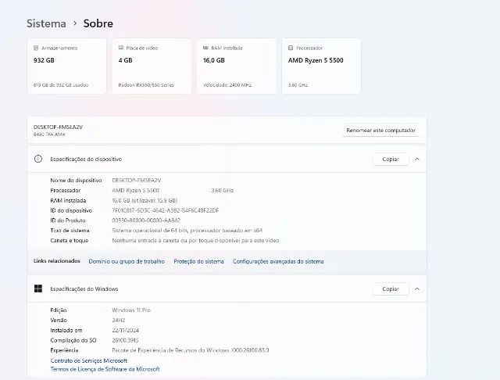Click the Armazenamento storage icon

pos(36,48)
